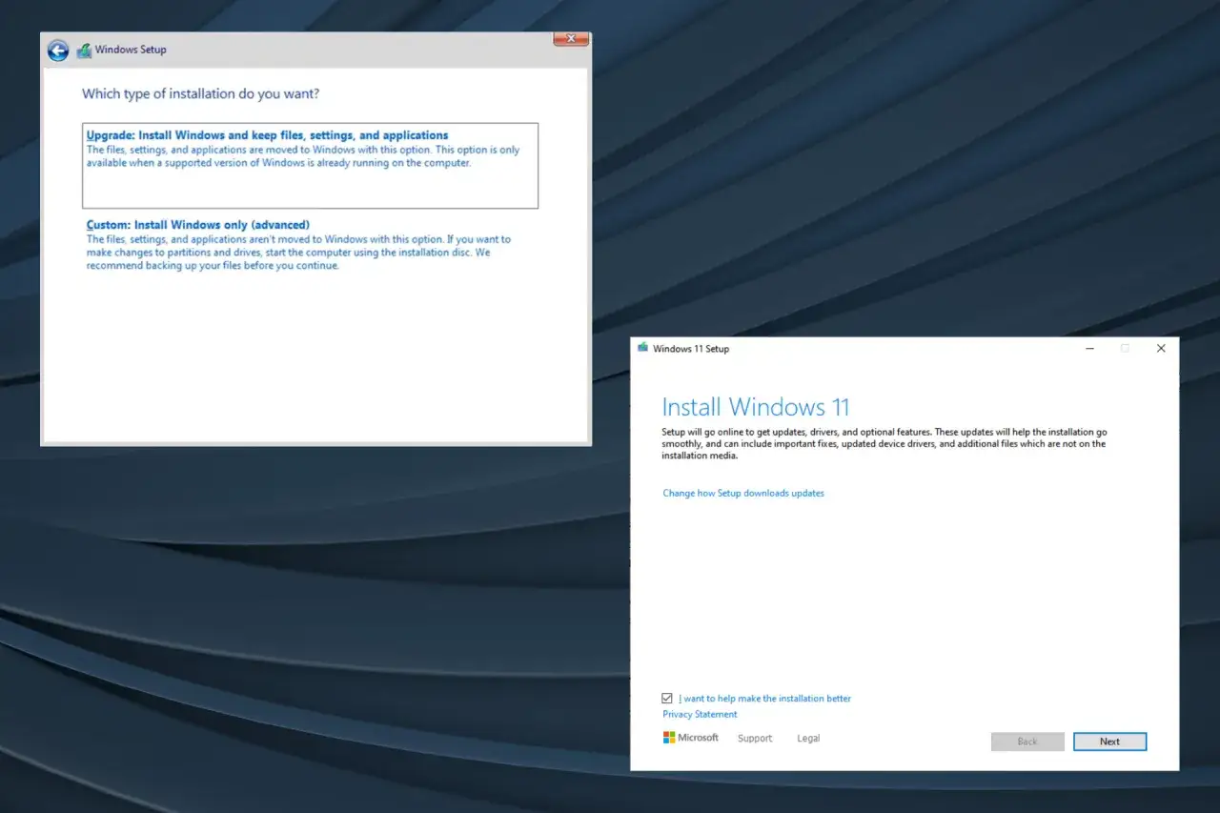
Task: Go back using the Windows Setup back arrow
Action: [x=58, y=51]
